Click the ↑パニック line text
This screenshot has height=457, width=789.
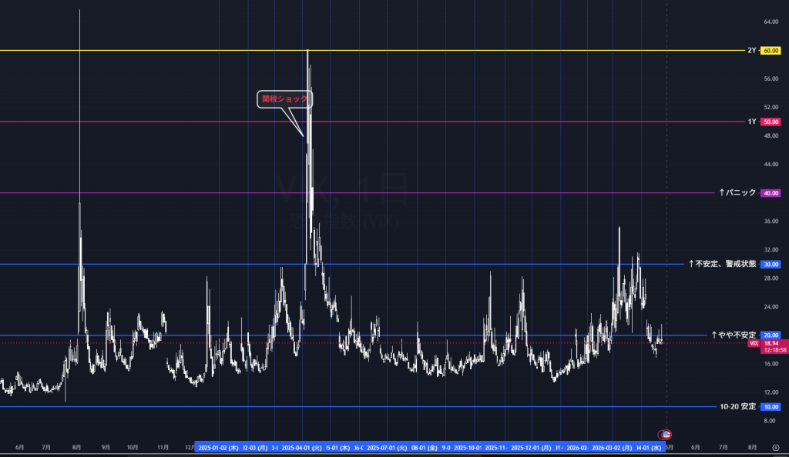pos(737,193)
